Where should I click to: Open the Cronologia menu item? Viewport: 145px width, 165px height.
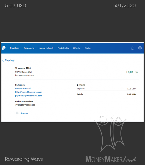[29, 48]
